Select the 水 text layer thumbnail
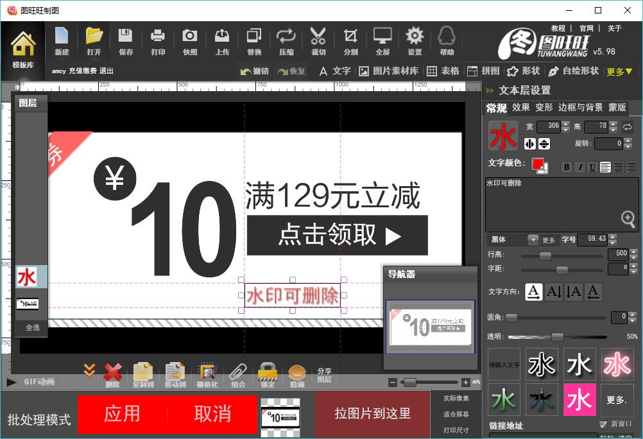This screenshot has width=643, height=439. (27, 277)
